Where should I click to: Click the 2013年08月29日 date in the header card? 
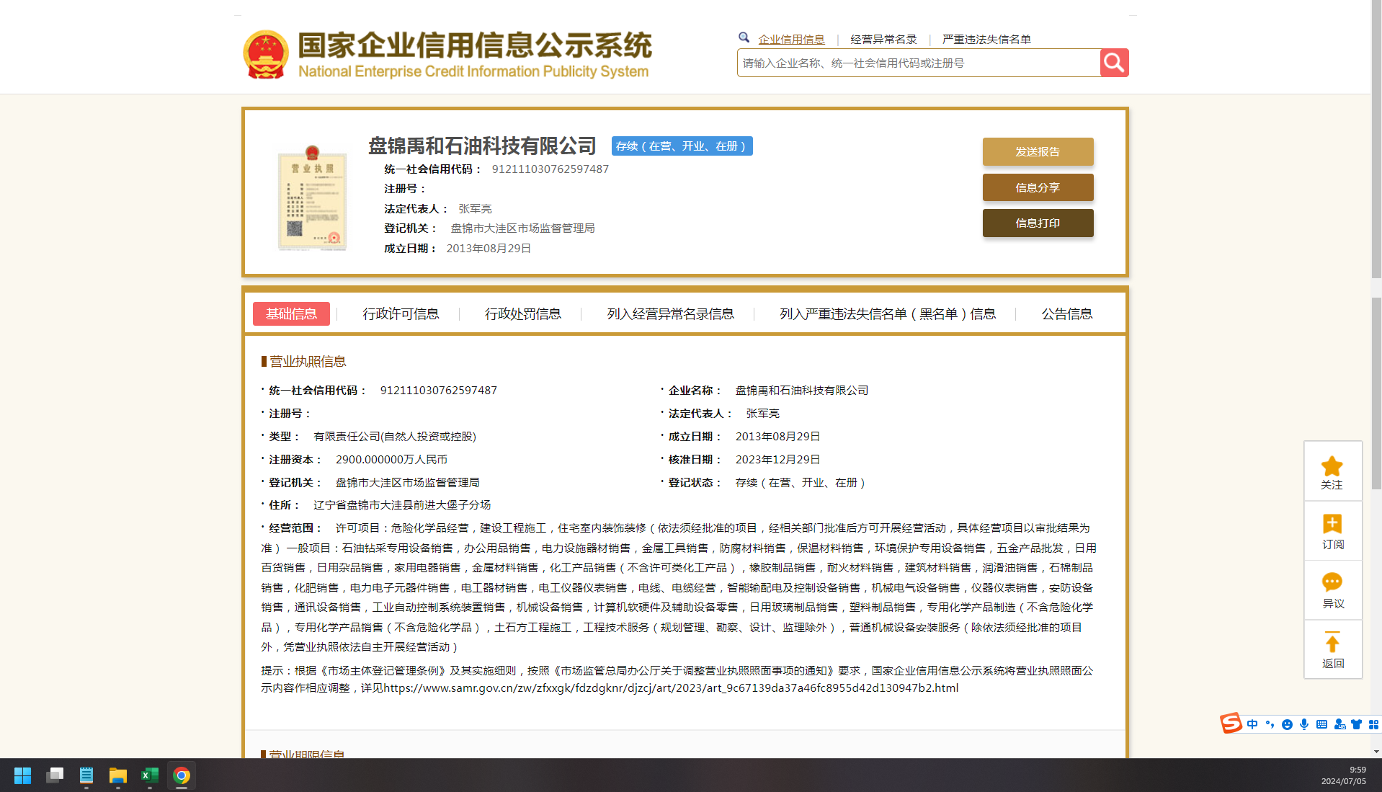[489, 248]
